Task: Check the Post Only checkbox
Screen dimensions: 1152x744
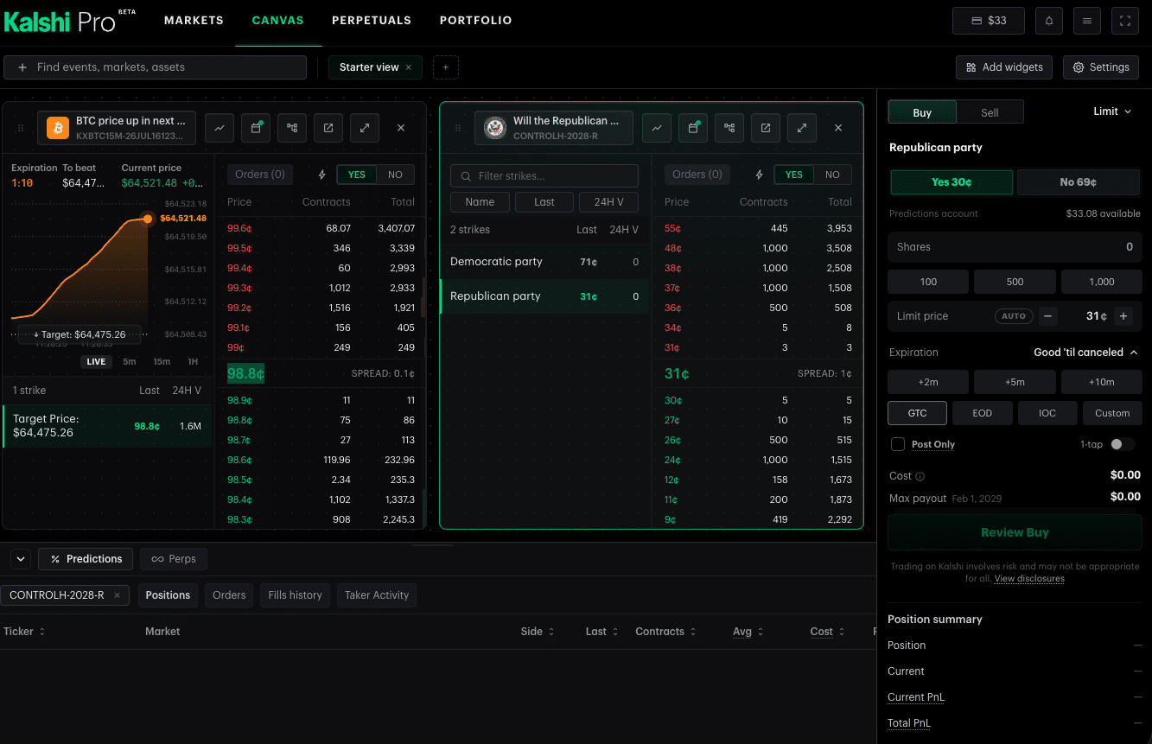Action: click(898, 444)
